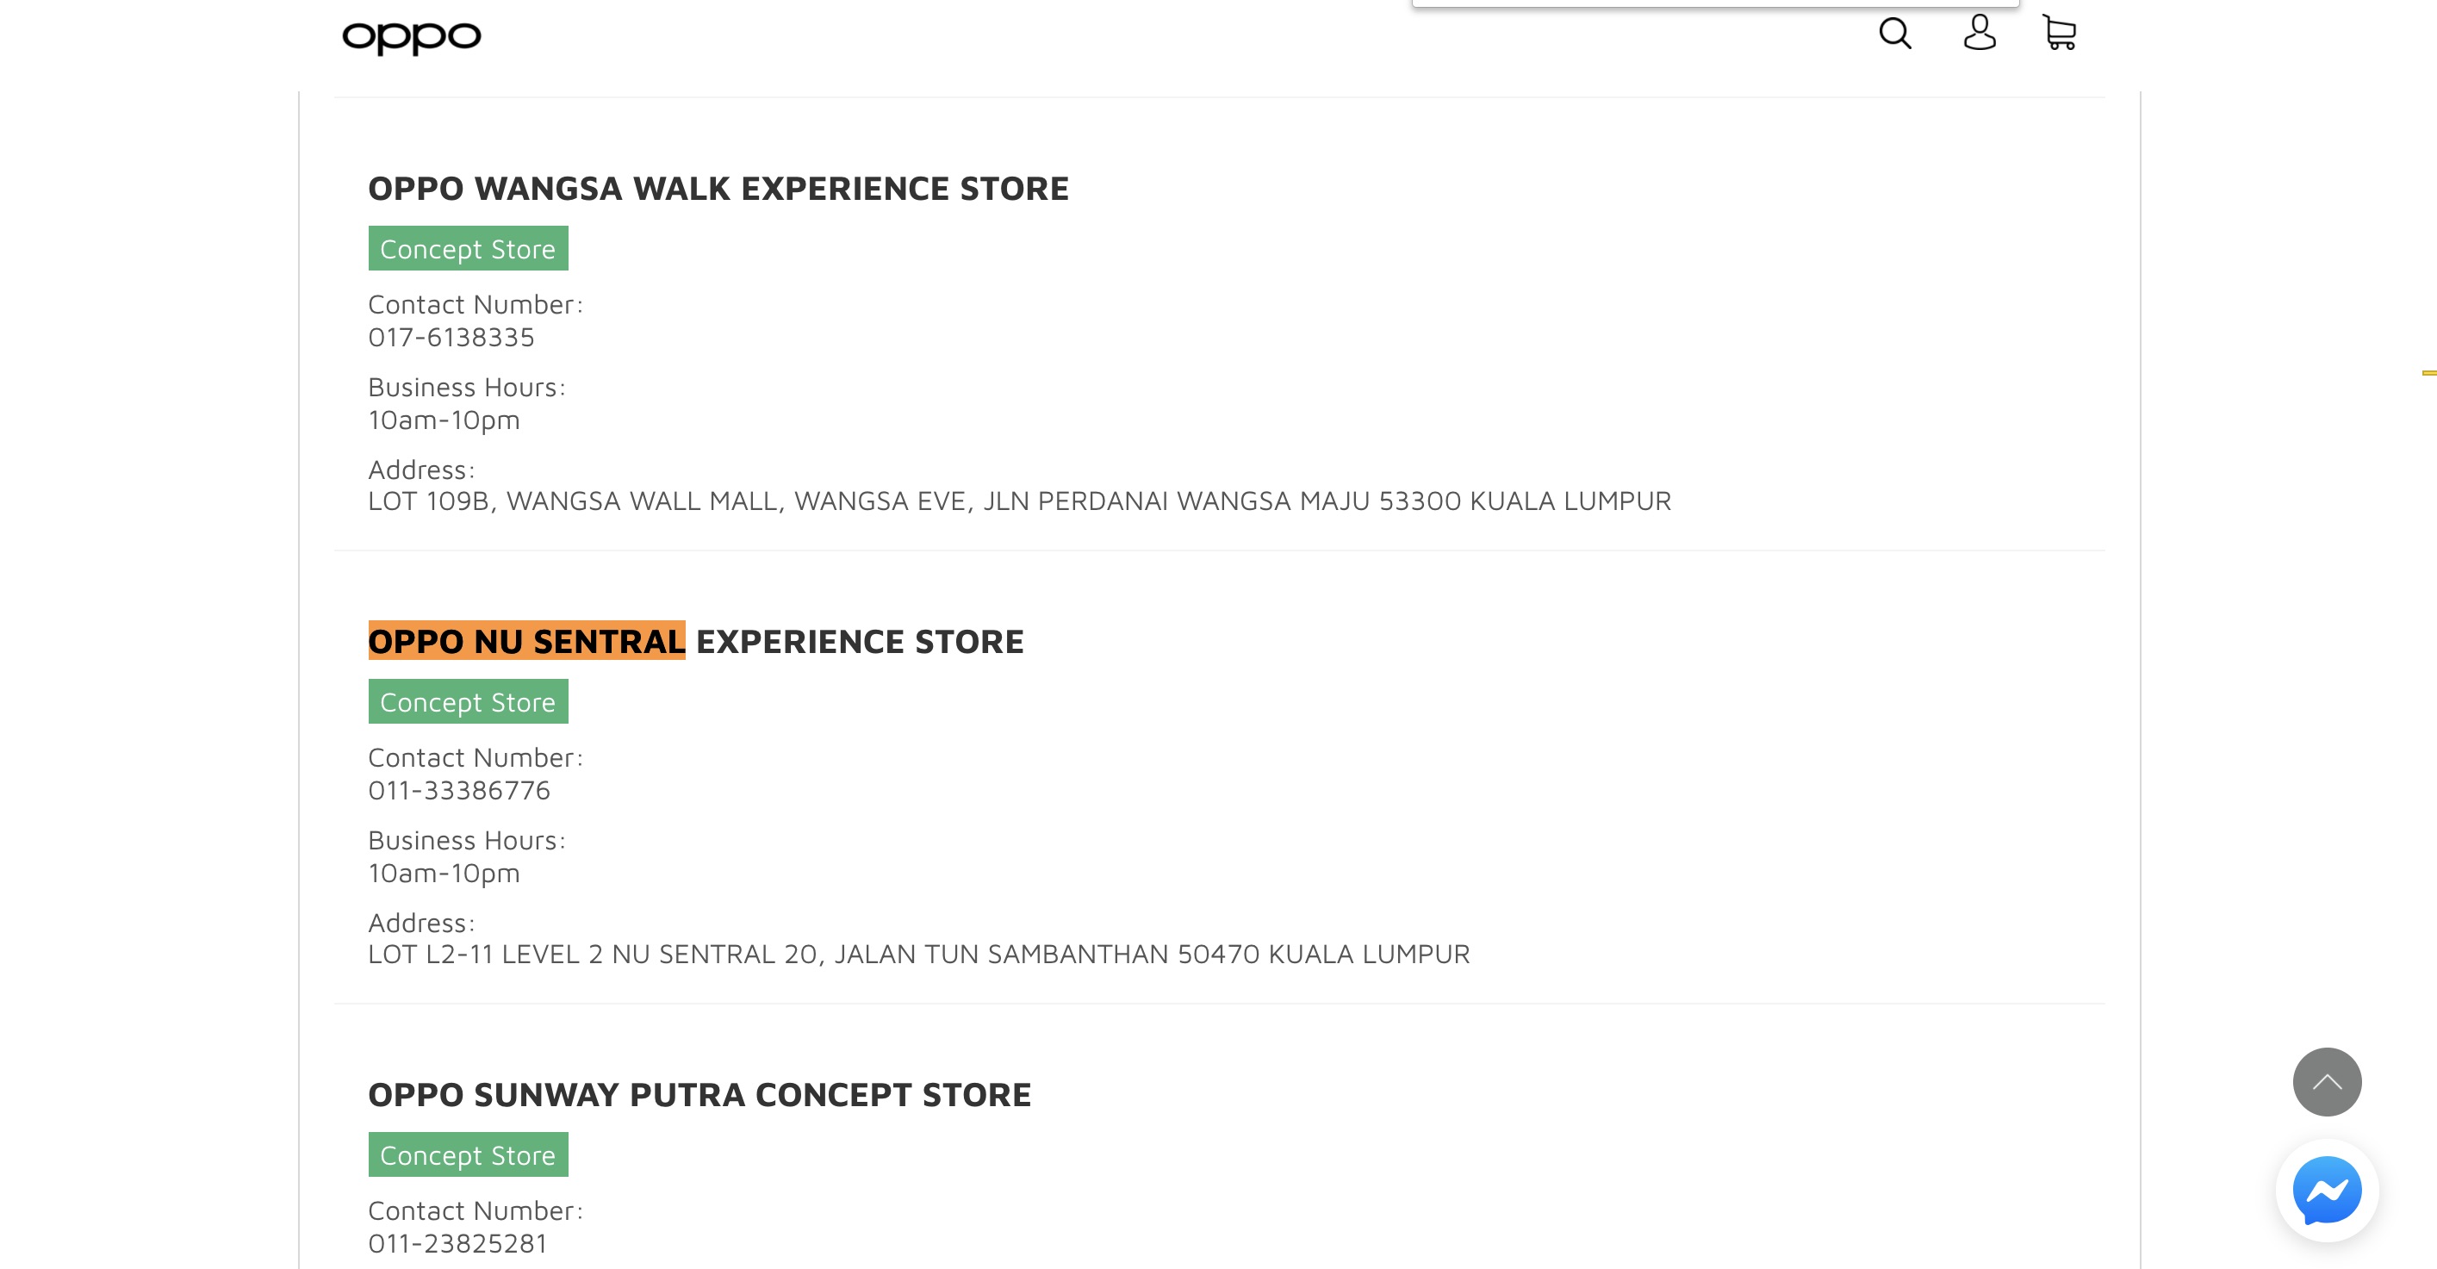Click the NU Sentral store address
This screenshot has width=2437, height=1269.
pos(917,955)
